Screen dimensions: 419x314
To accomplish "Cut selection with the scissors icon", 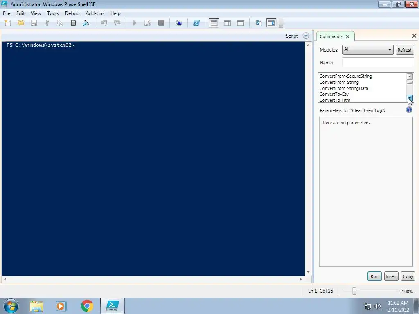I will coord(47,23).
